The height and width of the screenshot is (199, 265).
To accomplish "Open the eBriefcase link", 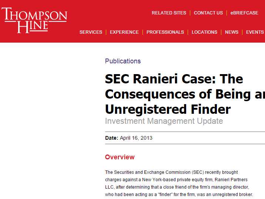I will 244,13.
